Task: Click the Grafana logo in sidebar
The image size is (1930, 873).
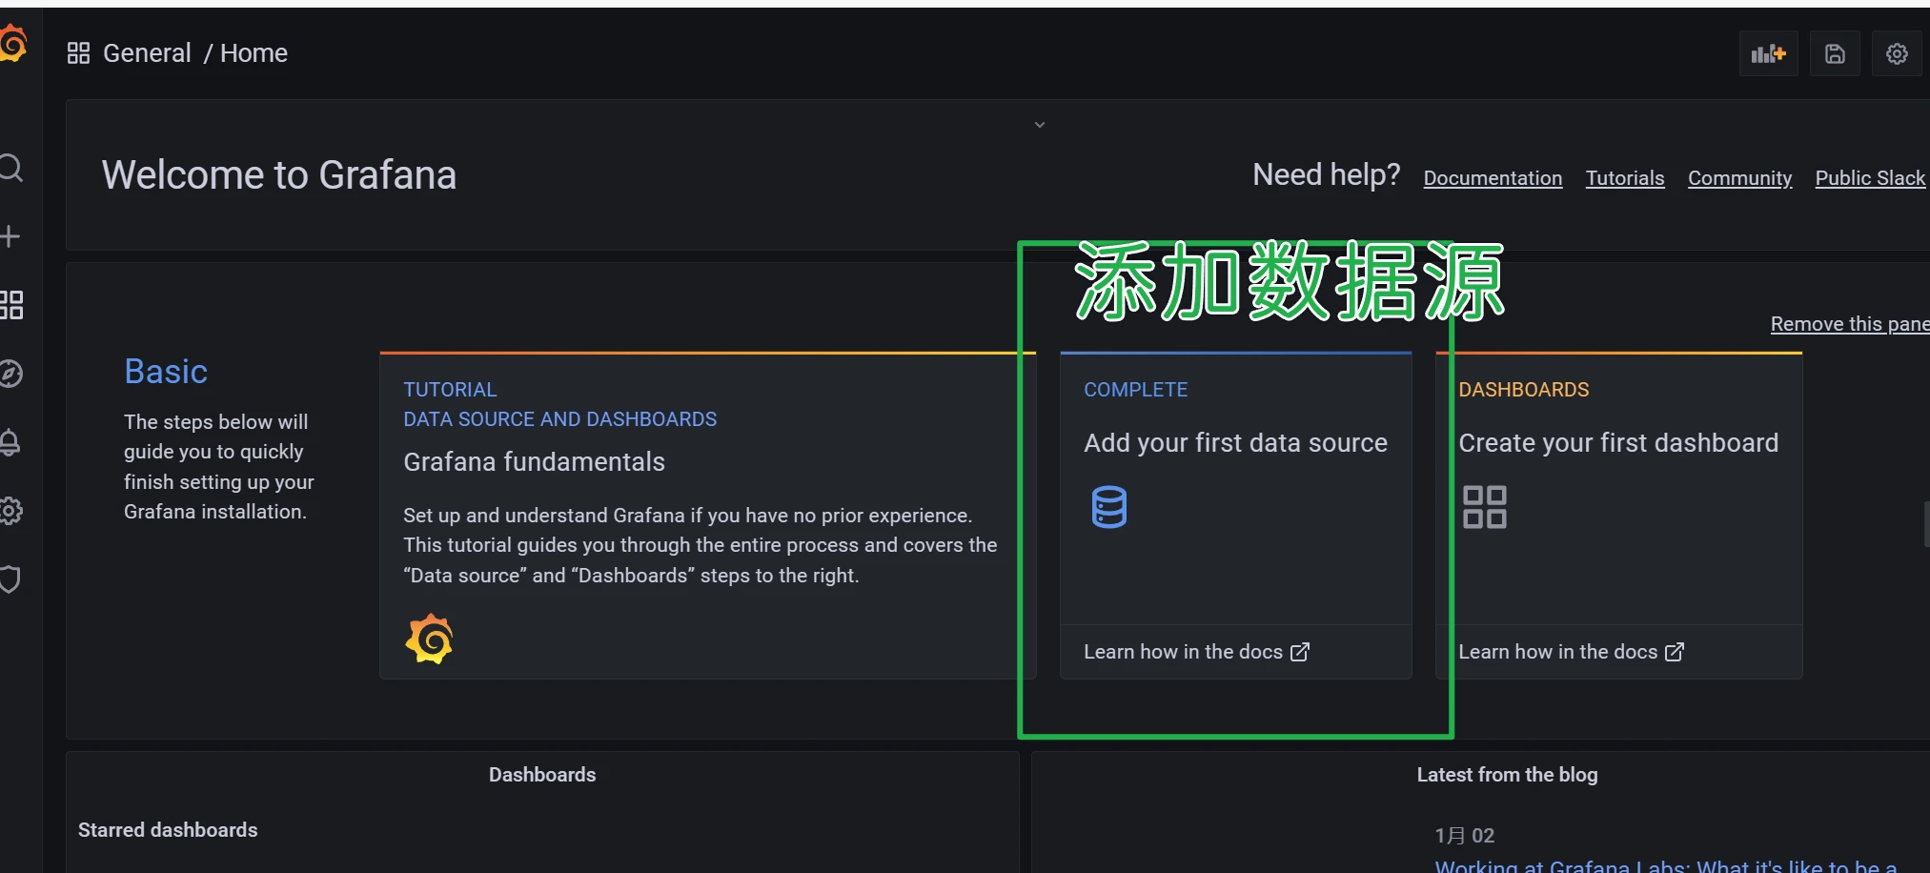Action: [x=11, y=44]
